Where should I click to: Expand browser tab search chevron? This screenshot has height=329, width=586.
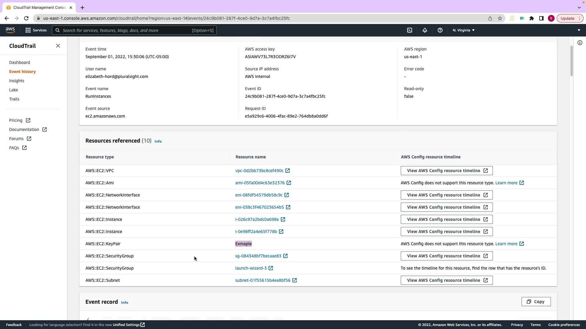point(579,7)
